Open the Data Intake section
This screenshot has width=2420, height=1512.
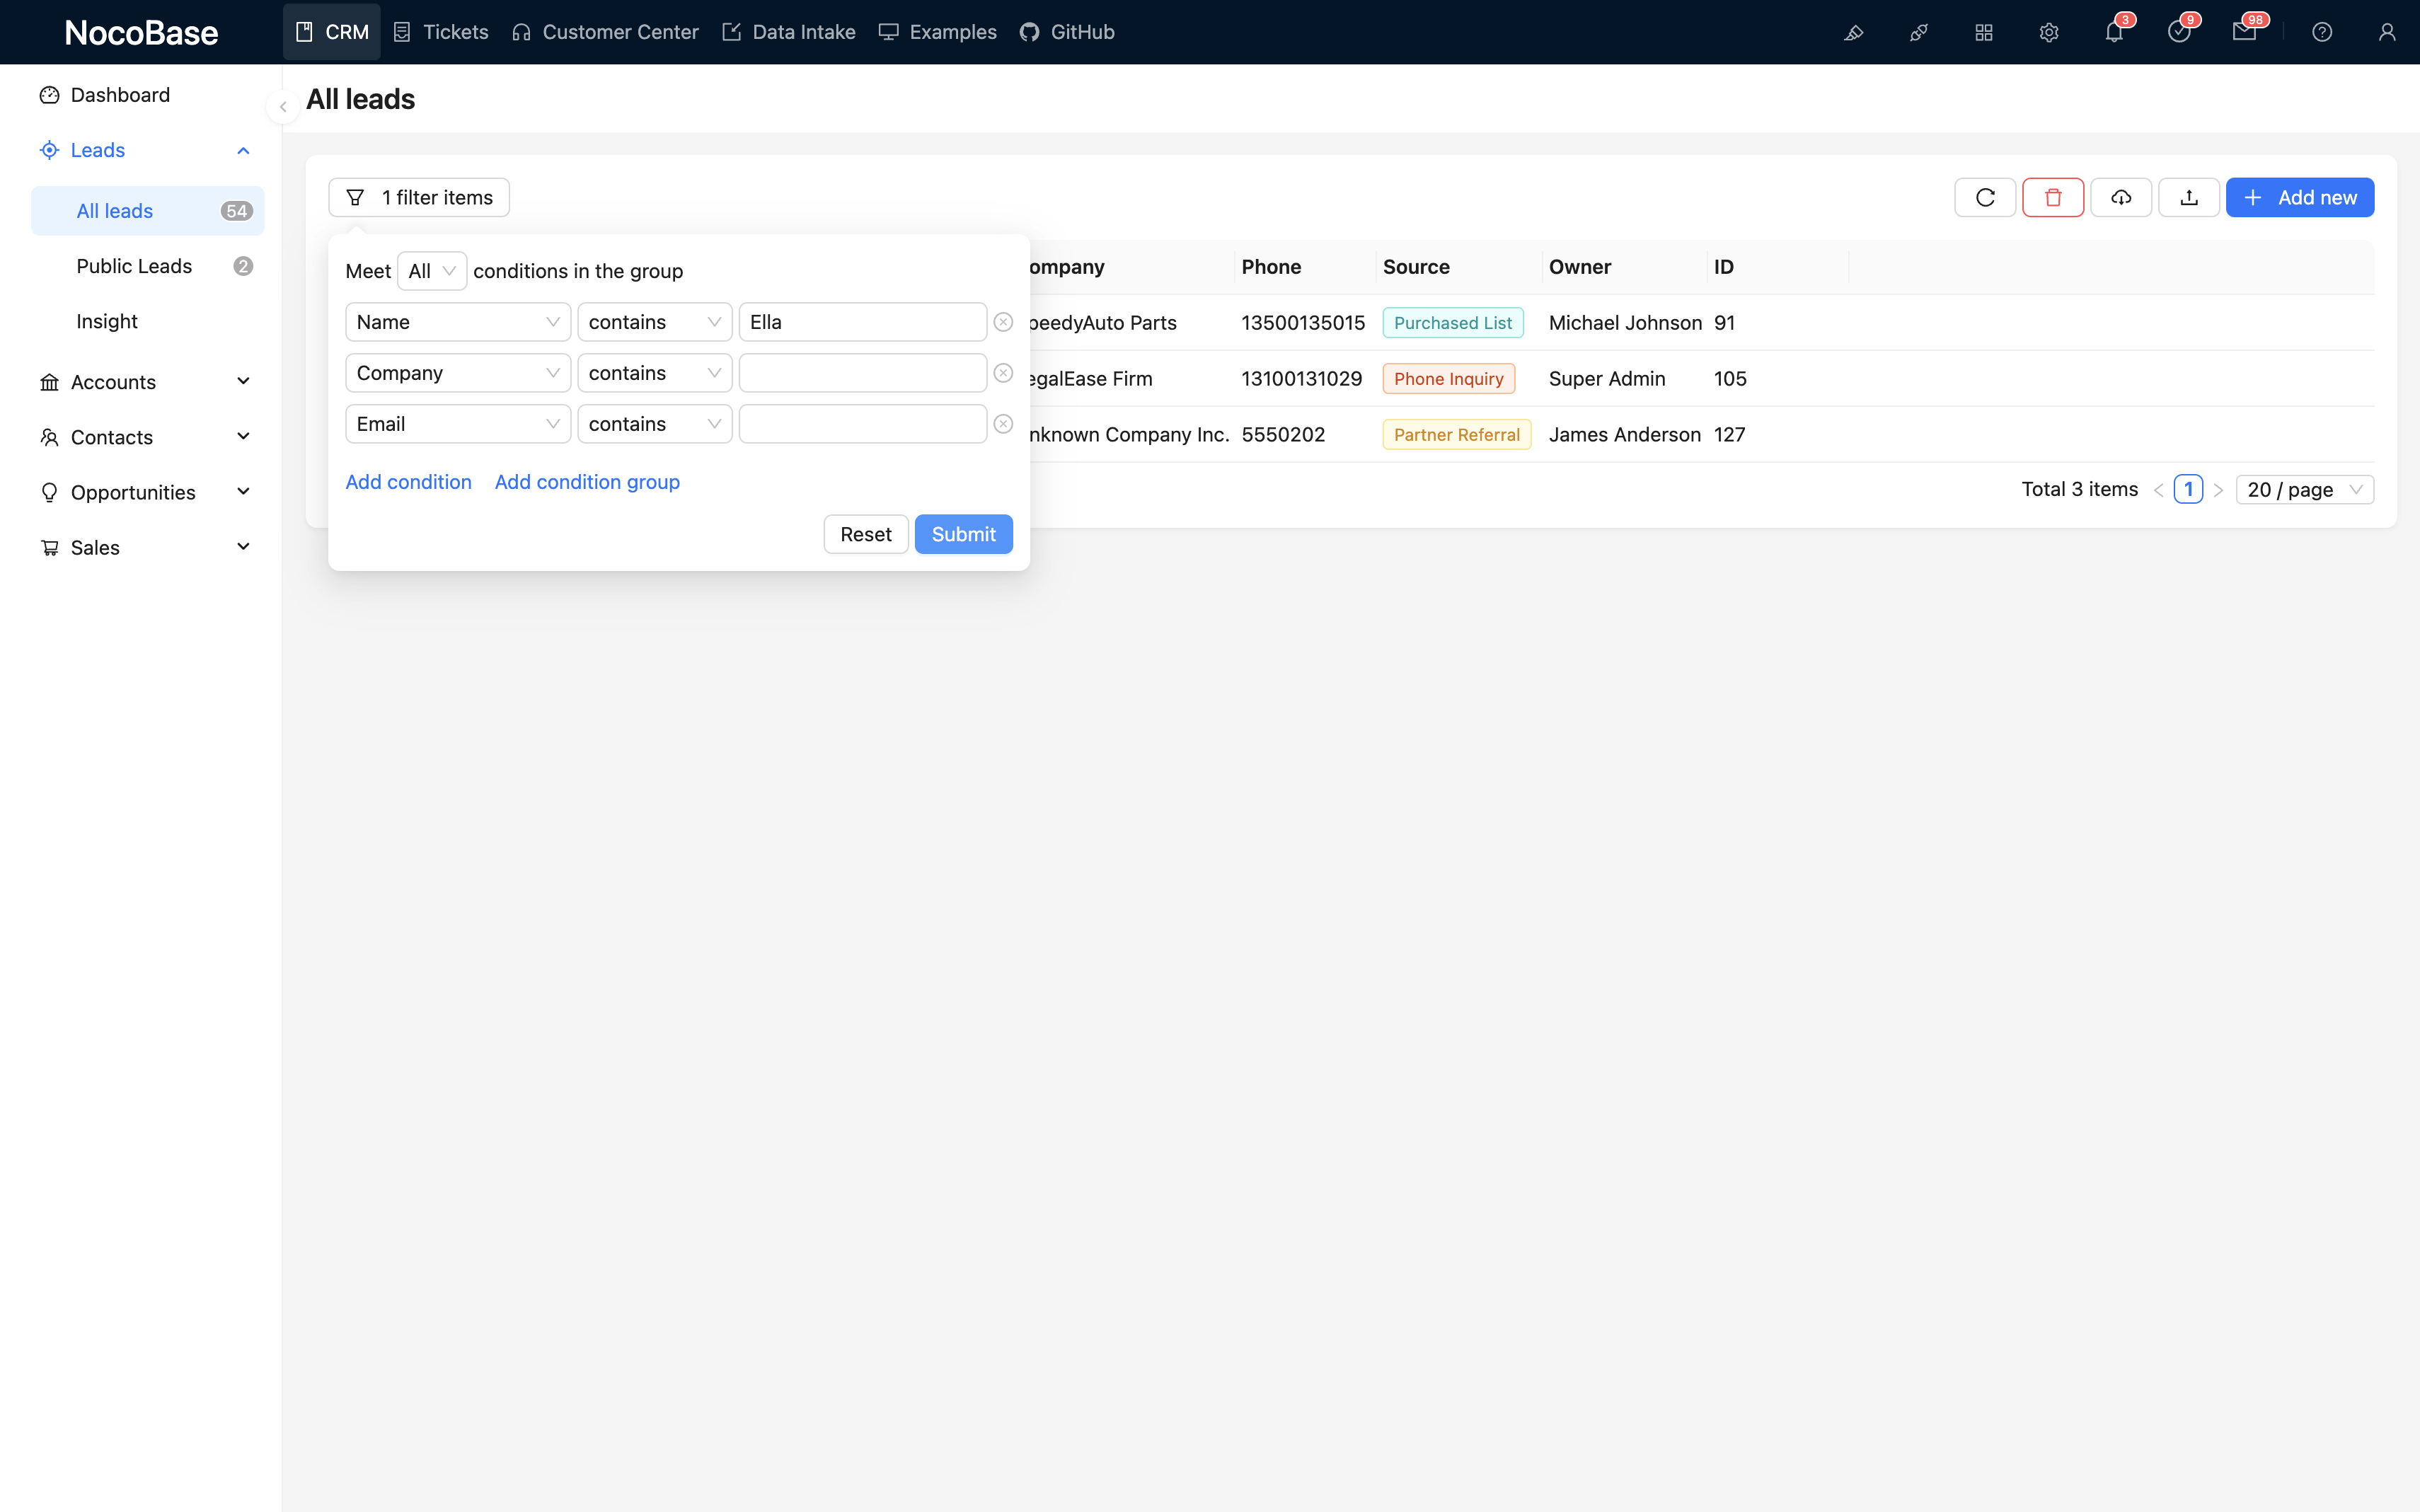[x=788, y=32]
